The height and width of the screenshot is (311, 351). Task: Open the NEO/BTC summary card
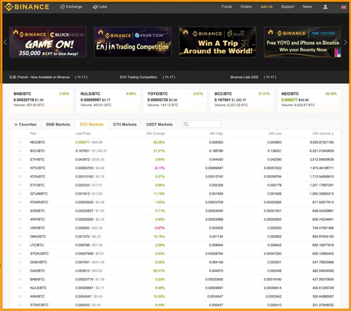click(309, 101)
